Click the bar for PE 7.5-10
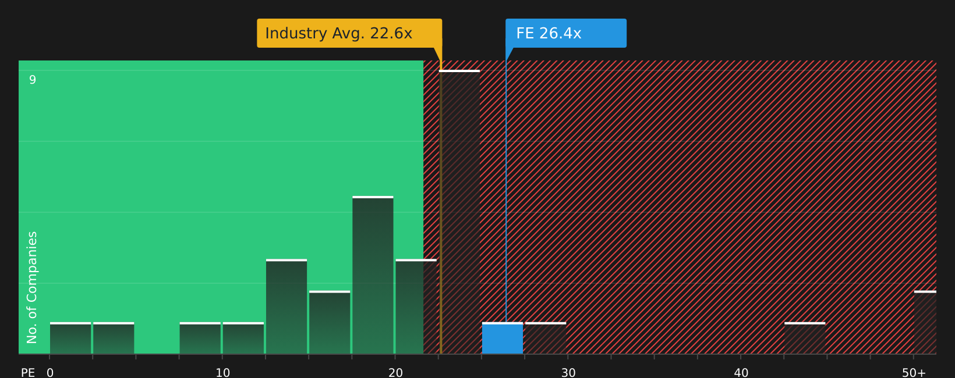This screenshot has width=955, height=378. [x=200, y=338]
